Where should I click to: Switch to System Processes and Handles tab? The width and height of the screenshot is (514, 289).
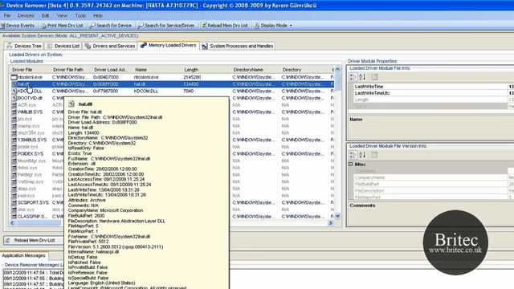238,46
